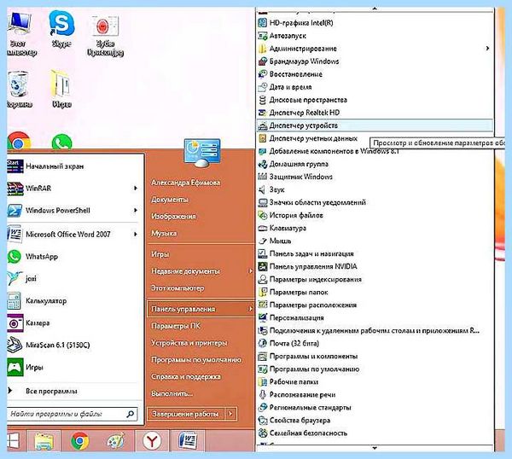
Task: Click Панель управления NVIDIA icon
Action: 263,266
